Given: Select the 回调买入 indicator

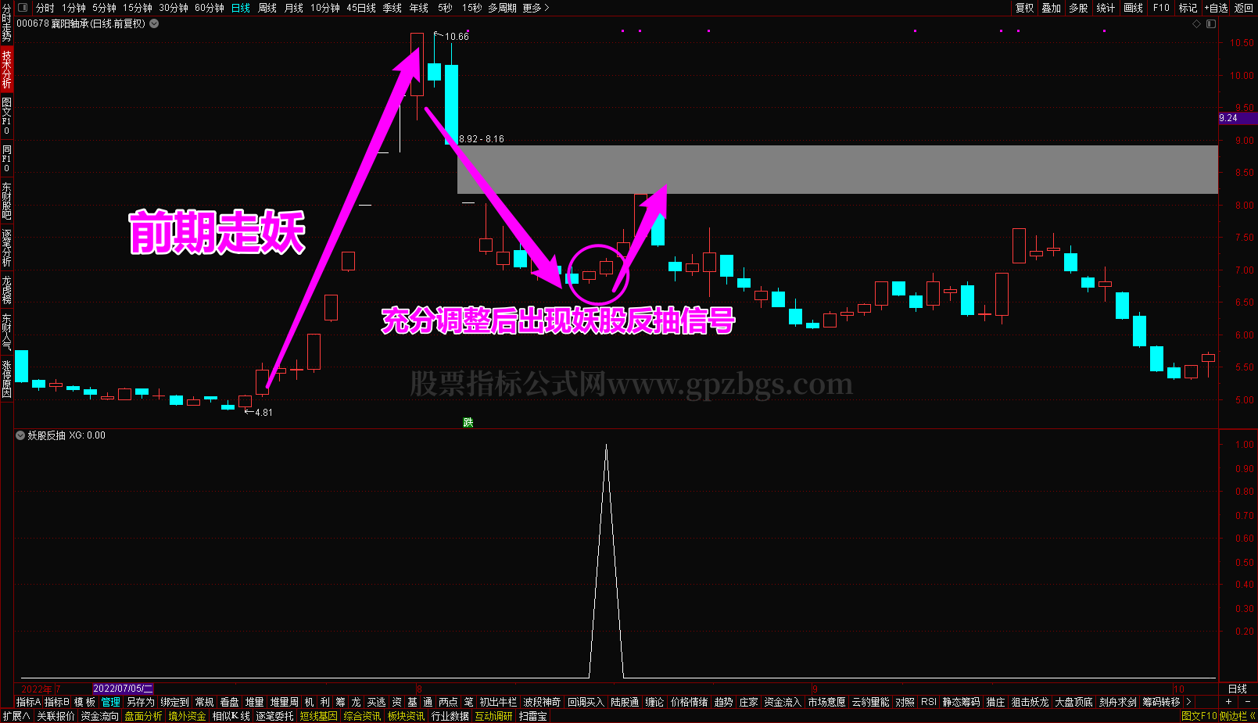Looking at the screenshot, I should 586,702.
